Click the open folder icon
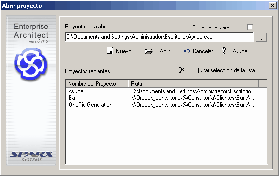 (x=148, y=51)
